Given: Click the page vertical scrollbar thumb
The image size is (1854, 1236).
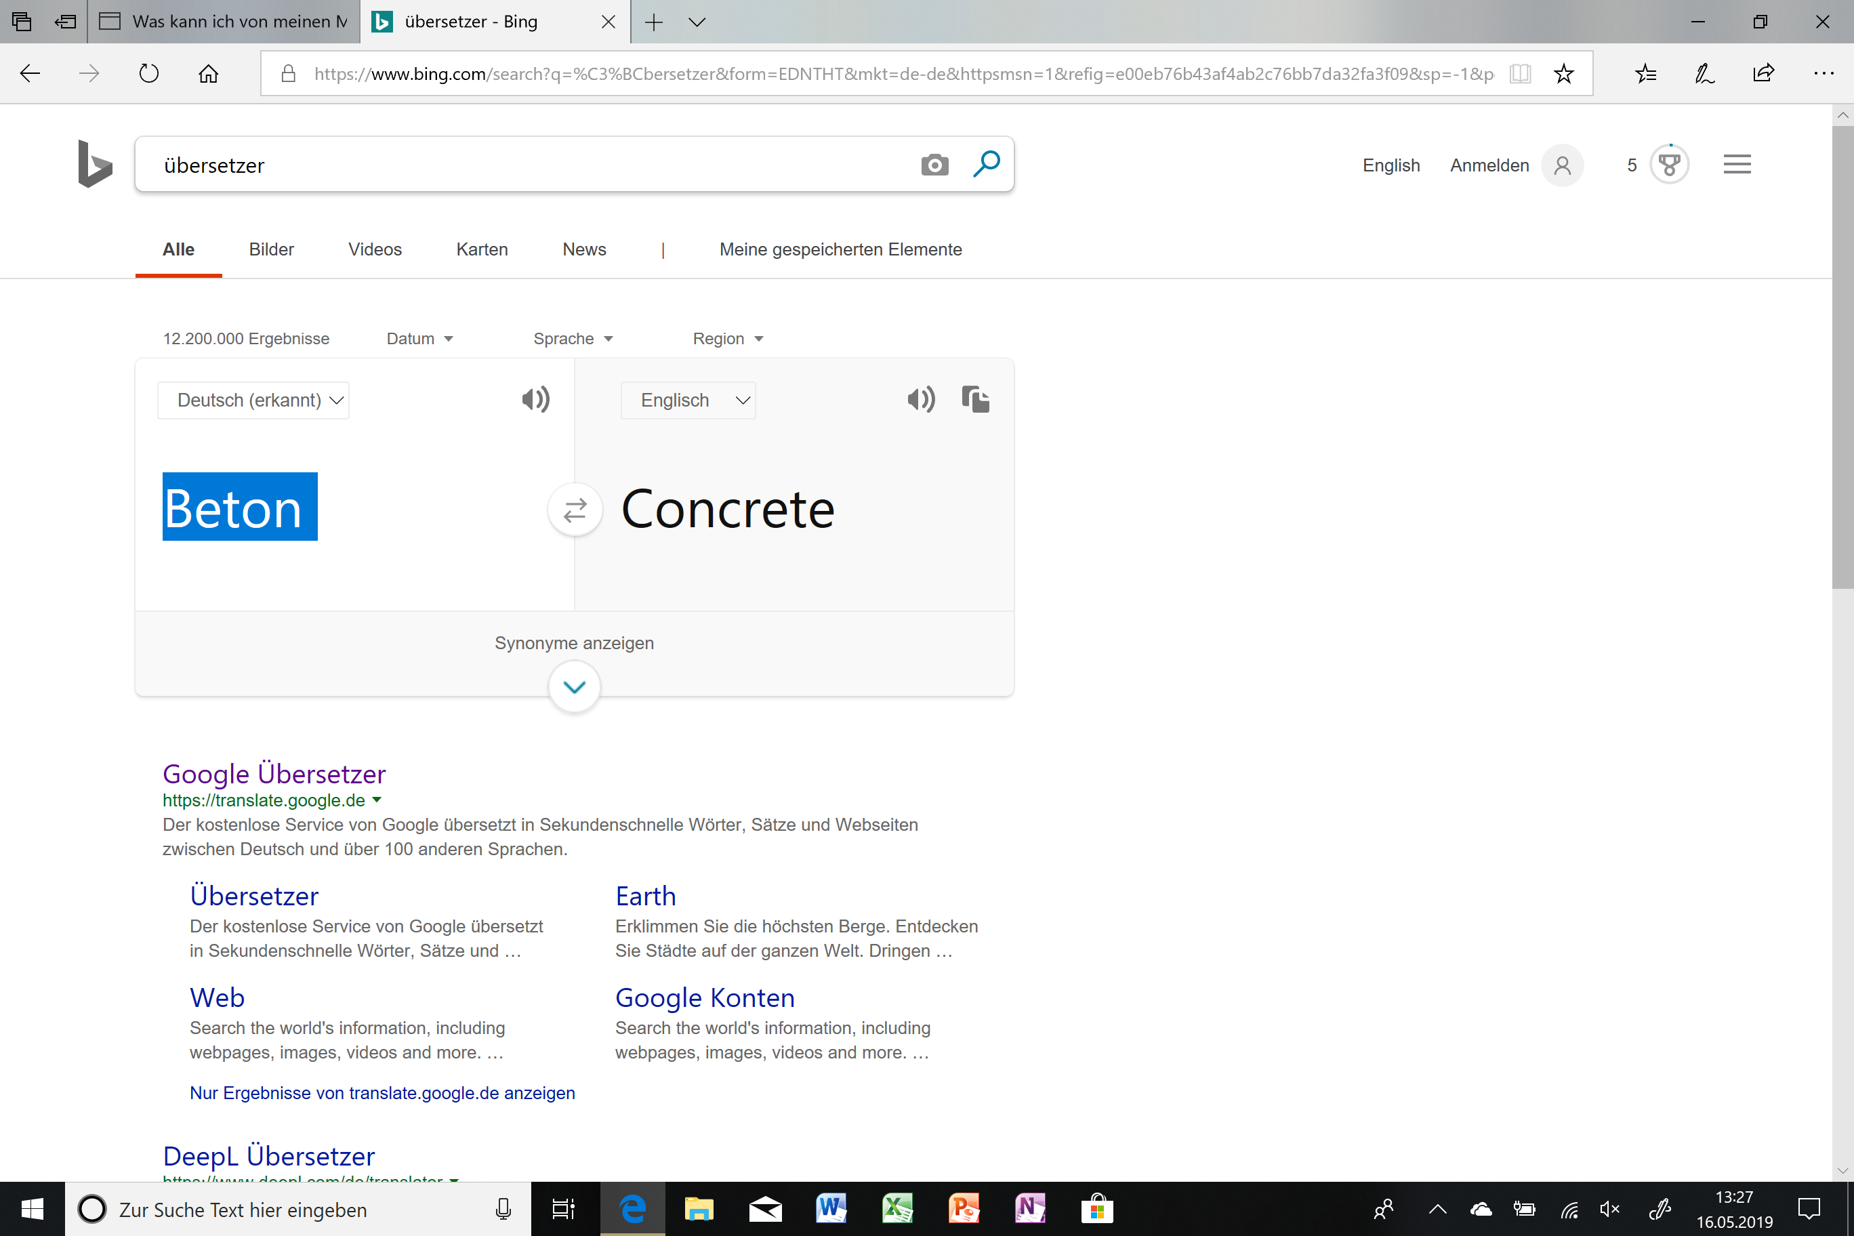Looking at the screenshot, I should point(1842,354).
